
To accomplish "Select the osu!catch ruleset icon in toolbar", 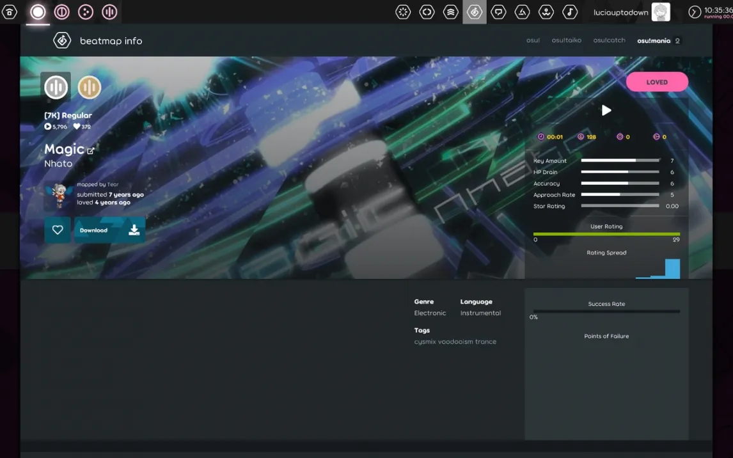I will tap(86, 12).
